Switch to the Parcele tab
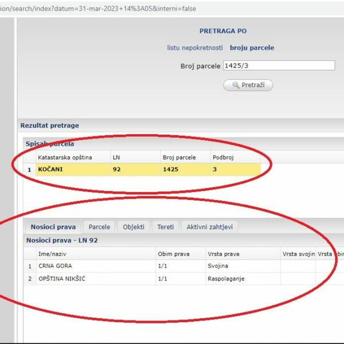The width and height of the screenshot is (344, 344). pos(99,227)
